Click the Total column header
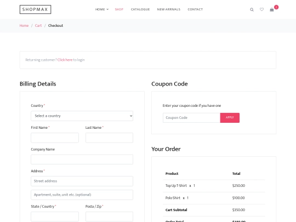Viewport: 296px width, 222px height. 236,174
